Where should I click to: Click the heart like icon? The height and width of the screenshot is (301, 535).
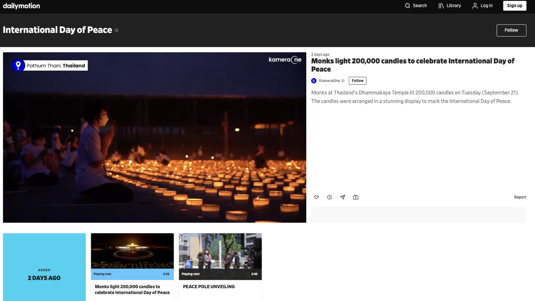coord(316,197)
